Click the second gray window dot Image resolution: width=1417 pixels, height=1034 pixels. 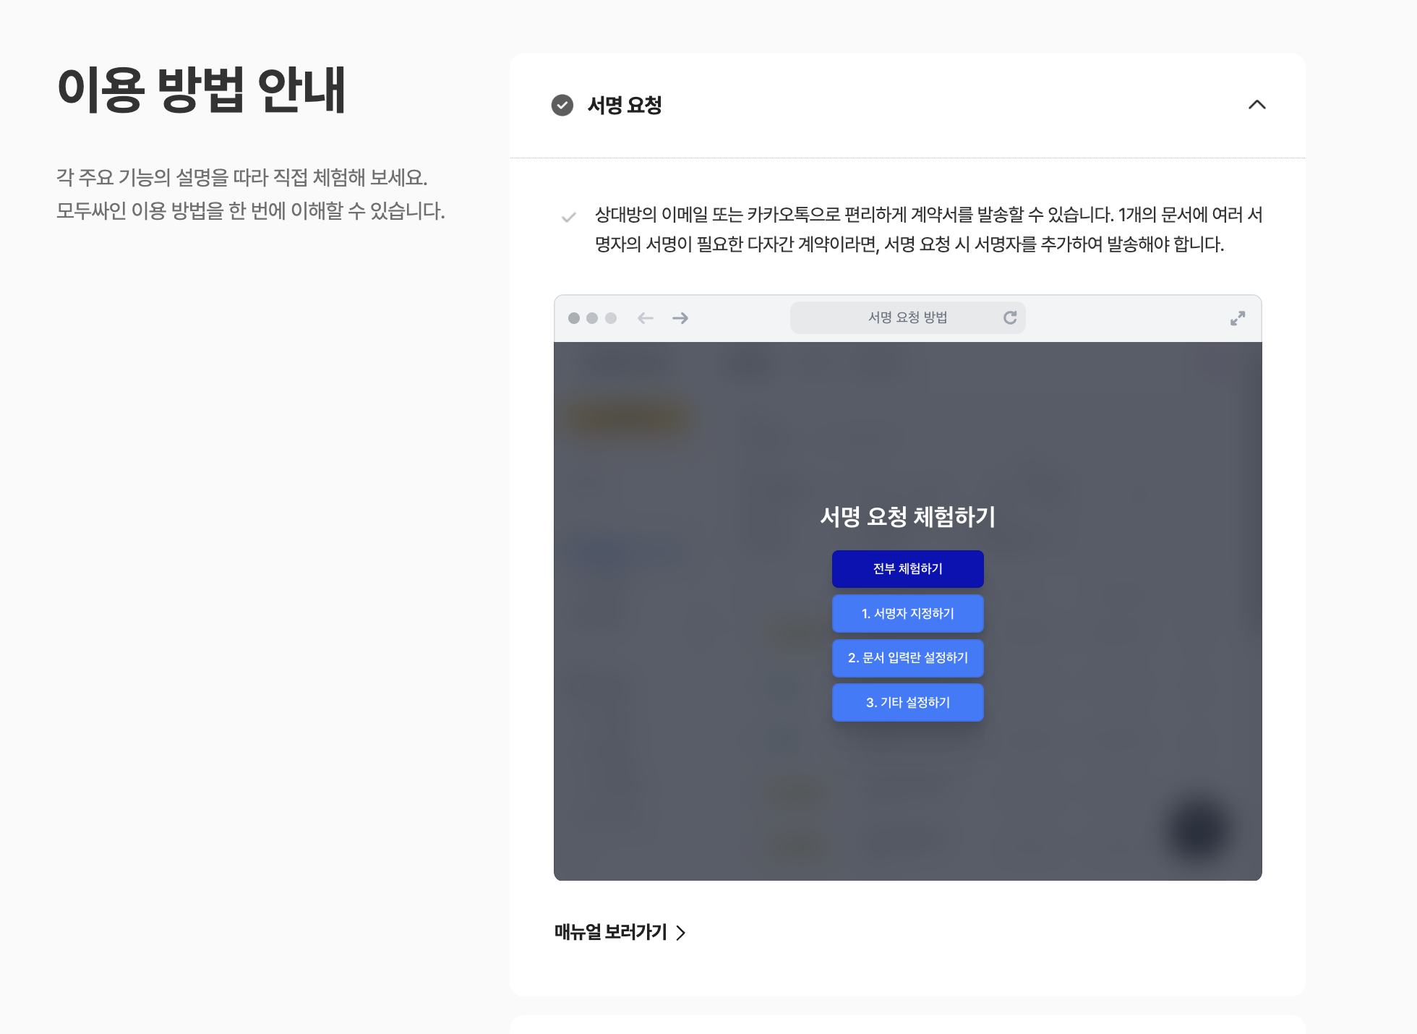[592, 318]
